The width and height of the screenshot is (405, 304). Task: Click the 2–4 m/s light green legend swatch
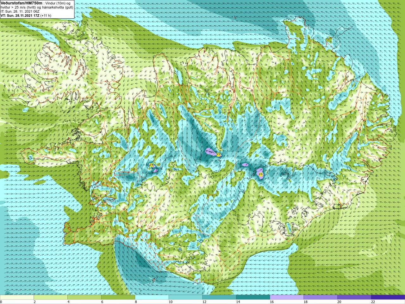pyautogui.click(x=51, y=297)
